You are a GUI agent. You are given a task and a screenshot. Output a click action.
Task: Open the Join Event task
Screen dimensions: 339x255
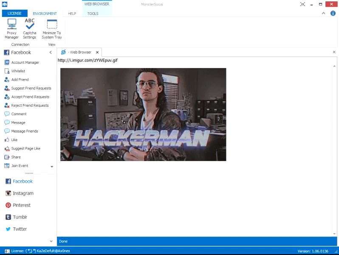(16, 166)
